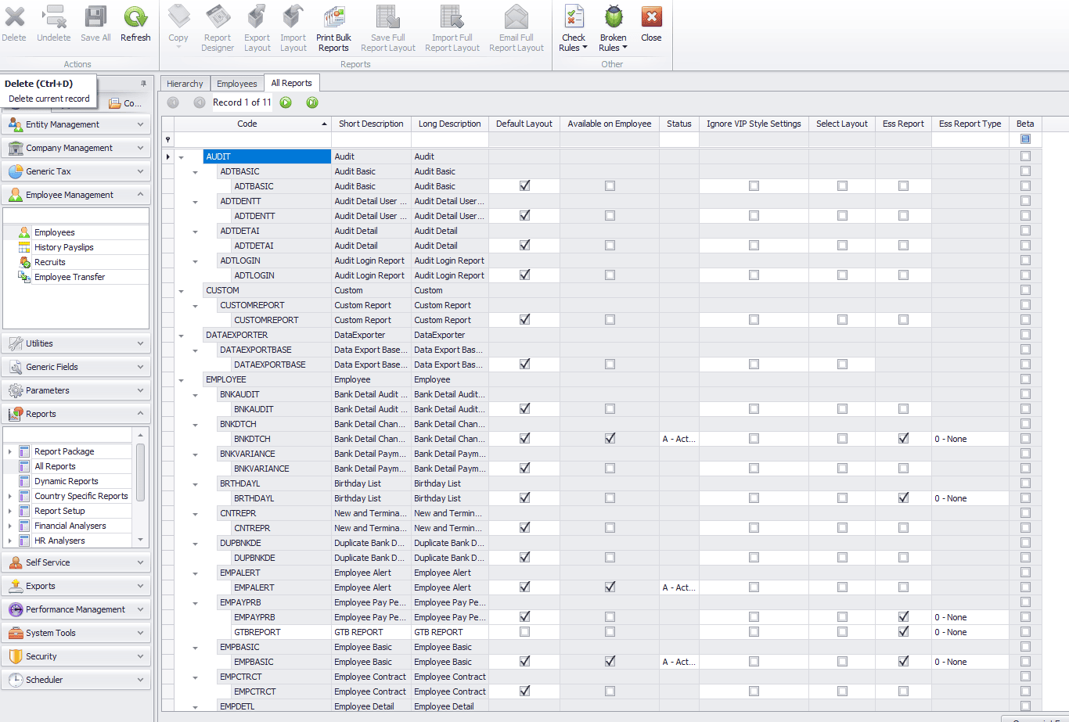This screenshot has width=1069, height=722.
Task: Click the Check Rules icon
Action: click(x=574, y=18)
